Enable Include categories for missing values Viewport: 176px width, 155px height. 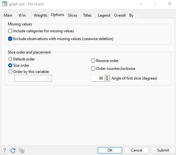[x=10, y=31]
